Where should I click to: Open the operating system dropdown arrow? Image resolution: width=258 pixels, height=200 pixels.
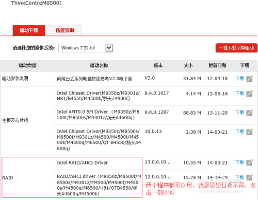pyautogui.click(x=109, y=48)
